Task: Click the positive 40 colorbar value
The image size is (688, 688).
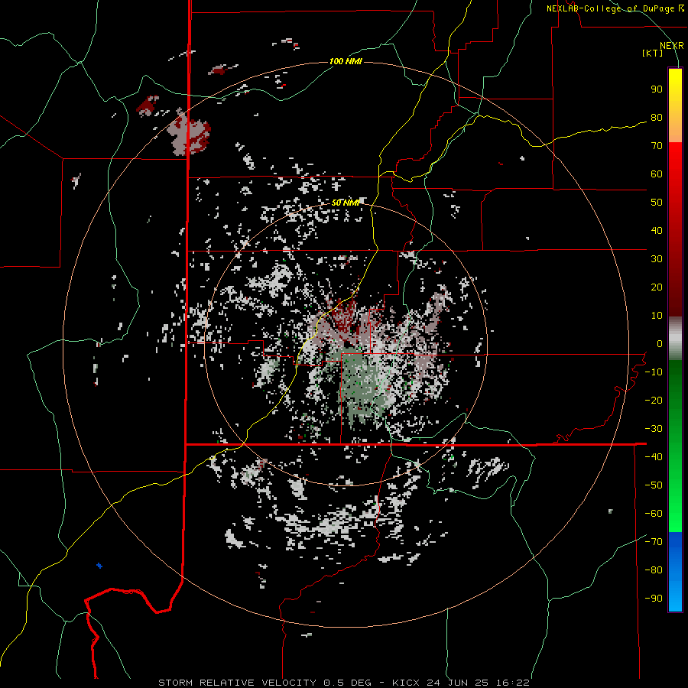Action: 657,230
